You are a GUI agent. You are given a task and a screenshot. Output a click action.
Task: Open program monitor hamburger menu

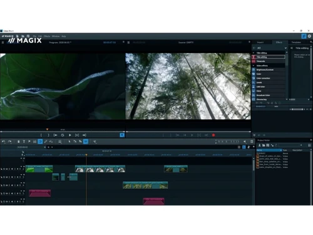(x=3, y=43)
